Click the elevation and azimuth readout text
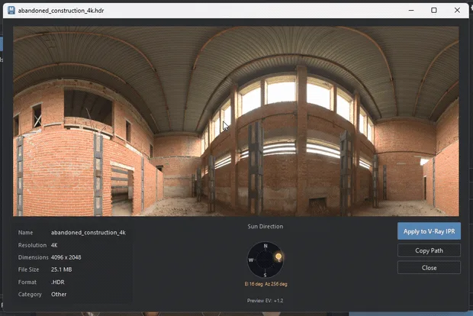This screenshot has width=473, height=316. 265,284
